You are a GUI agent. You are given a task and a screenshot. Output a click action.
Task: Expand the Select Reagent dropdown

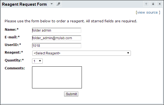pos(82,53)
